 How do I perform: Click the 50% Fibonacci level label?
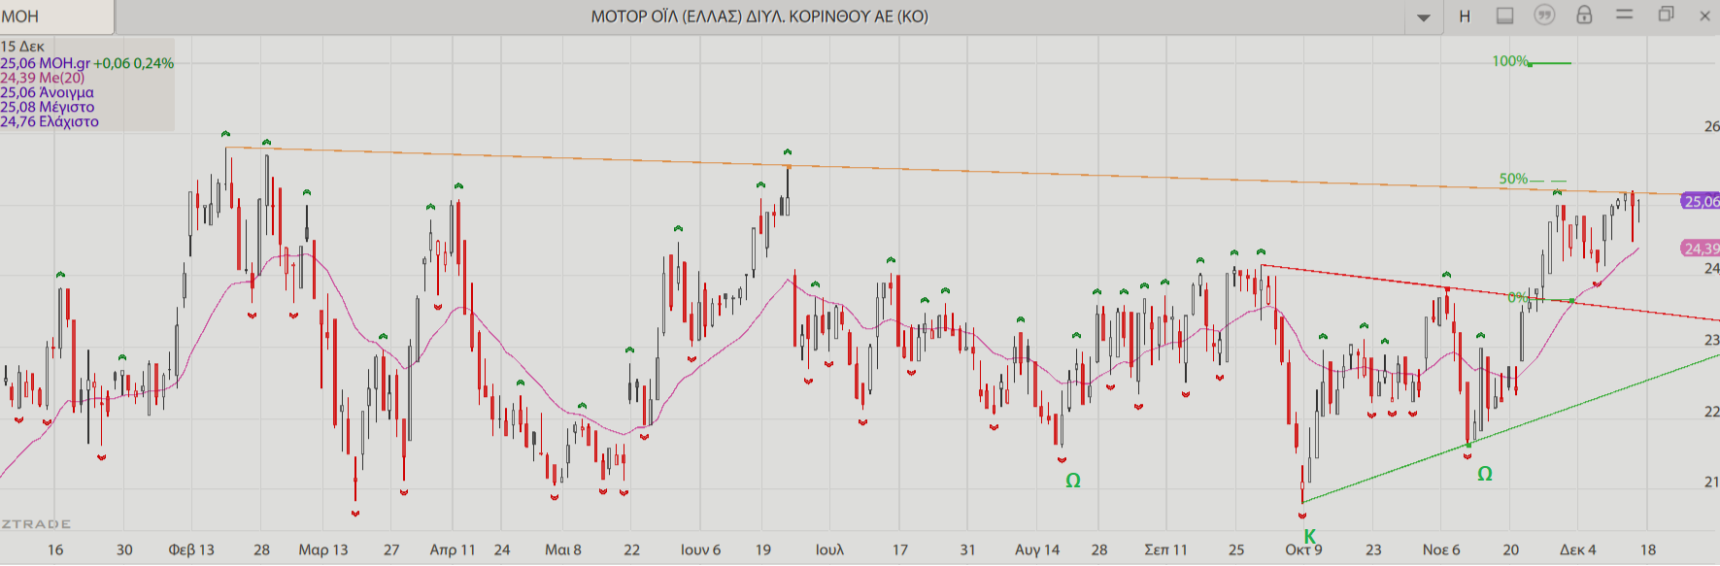pyautogui.click(x=1513, y=179)
